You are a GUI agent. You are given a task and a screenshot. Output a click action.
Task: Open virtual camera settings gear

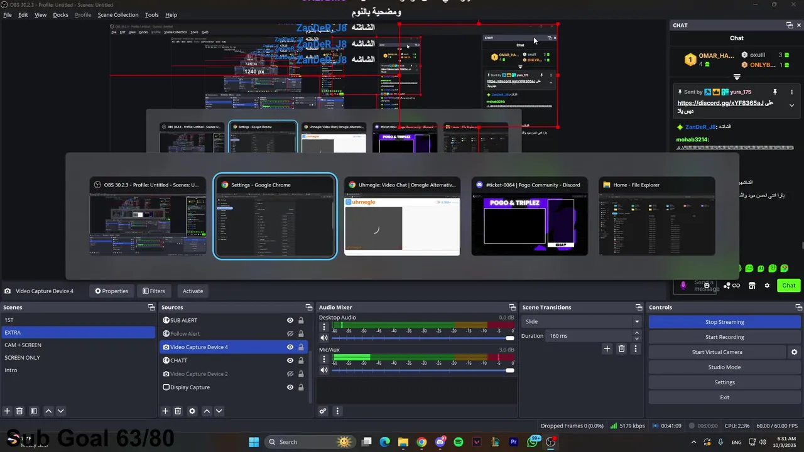point(794,352)
